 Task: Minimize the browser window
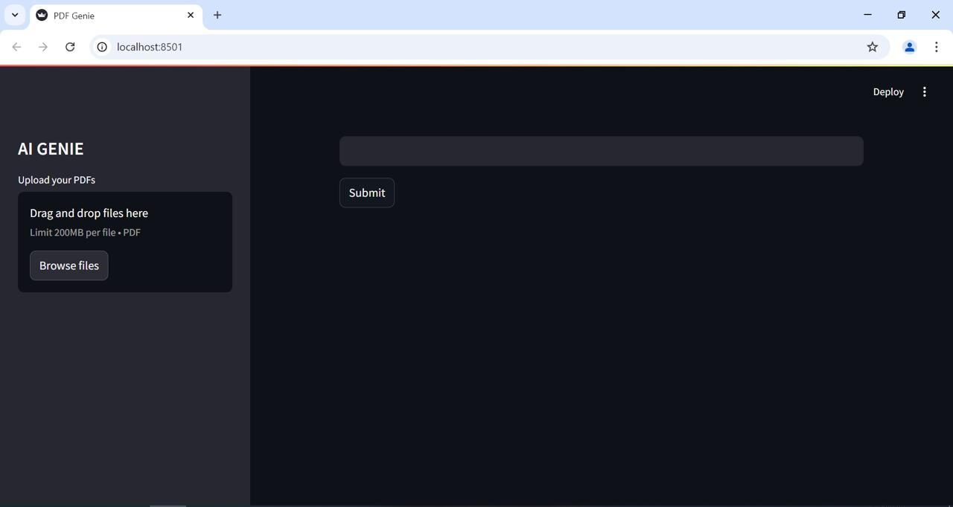[867, 15]
